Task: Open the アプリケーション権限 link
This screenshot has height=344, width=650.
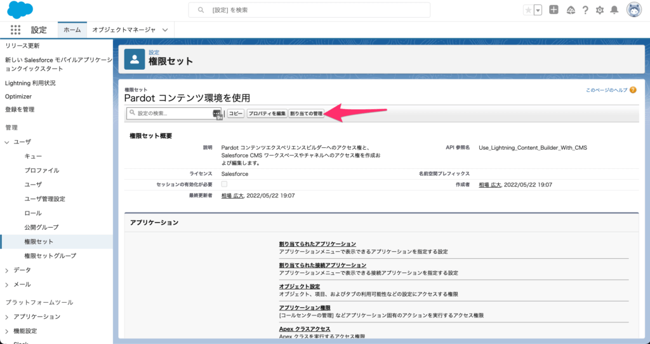Action: point(305,308)
